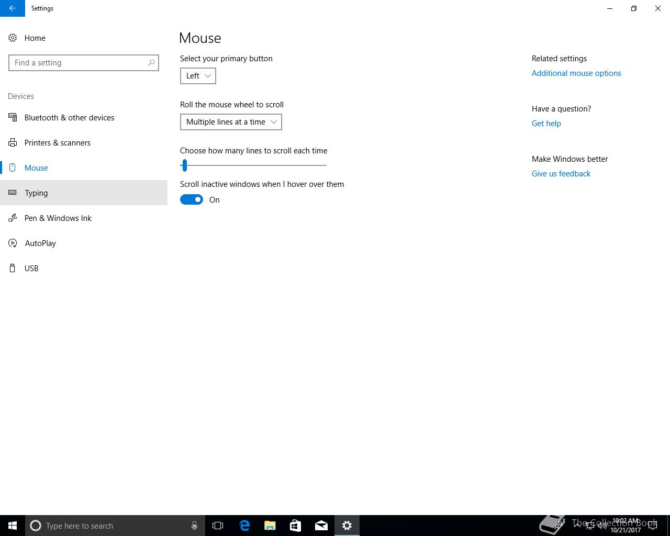Click the Get help link
This screenshot has width=670, height=536.
point(546,124)
